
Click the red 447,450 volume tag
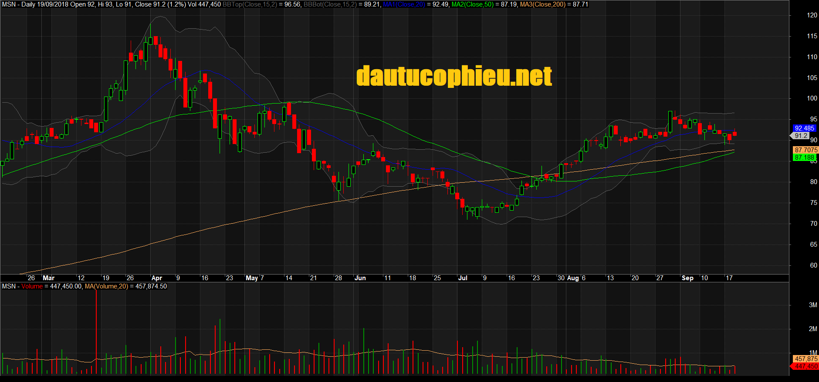pyautogui.click(x=805, y=366)
